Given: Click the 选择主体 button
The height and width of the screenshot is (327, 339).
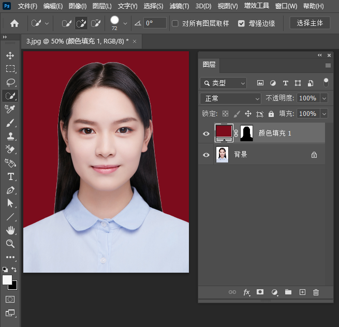Looking at the screenshot, I should coord(309,23).
